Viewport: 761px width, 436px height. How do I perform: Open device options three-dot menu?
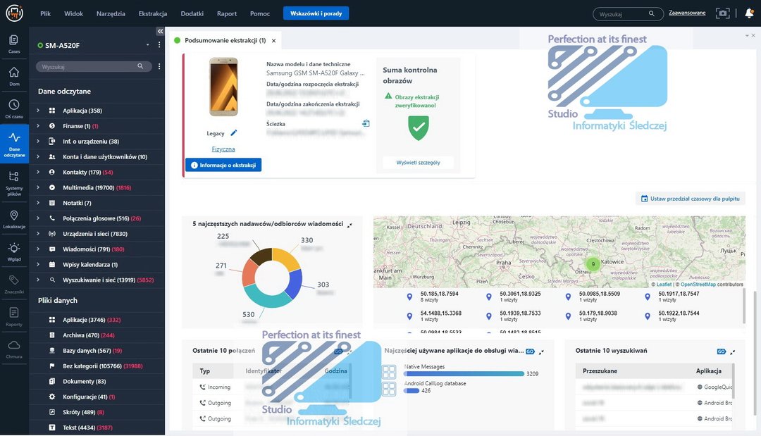coord(159,44)
